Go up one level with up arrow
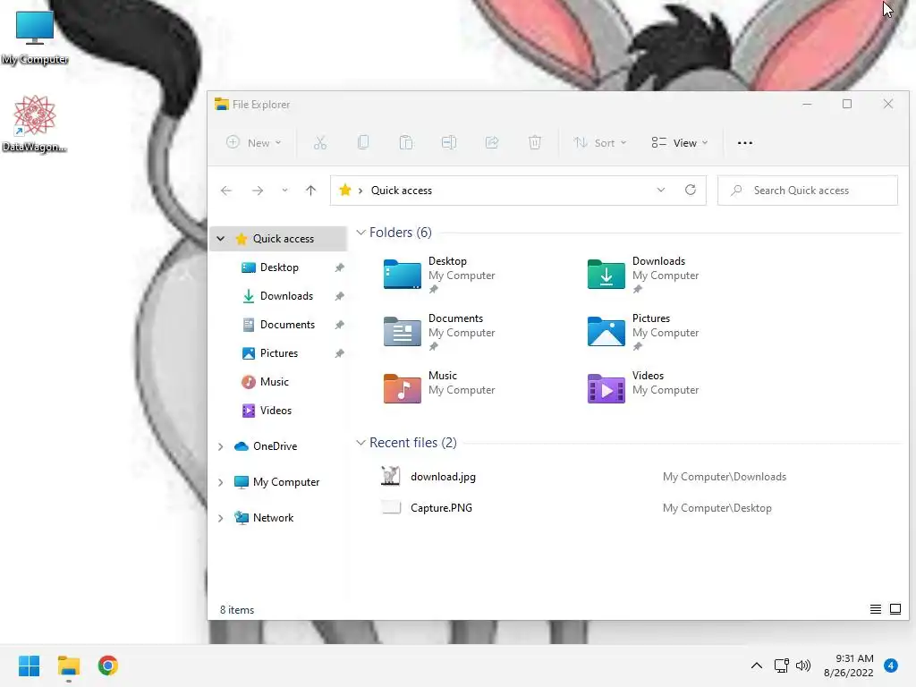This screenshot has width=916, height=687. [310, 191]
